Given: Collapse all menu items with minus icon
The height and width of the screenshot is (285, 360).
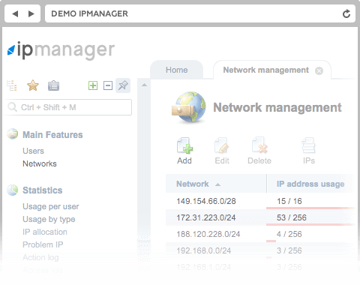Looking at the screenshot, I should (x=108, y=85).
